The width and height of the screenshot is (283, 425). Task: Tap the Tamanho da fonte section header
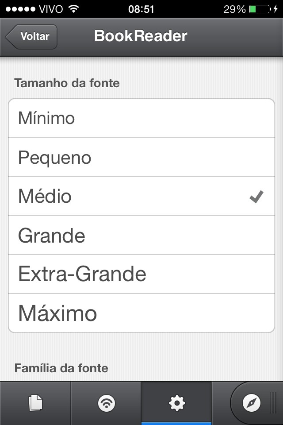67,83
